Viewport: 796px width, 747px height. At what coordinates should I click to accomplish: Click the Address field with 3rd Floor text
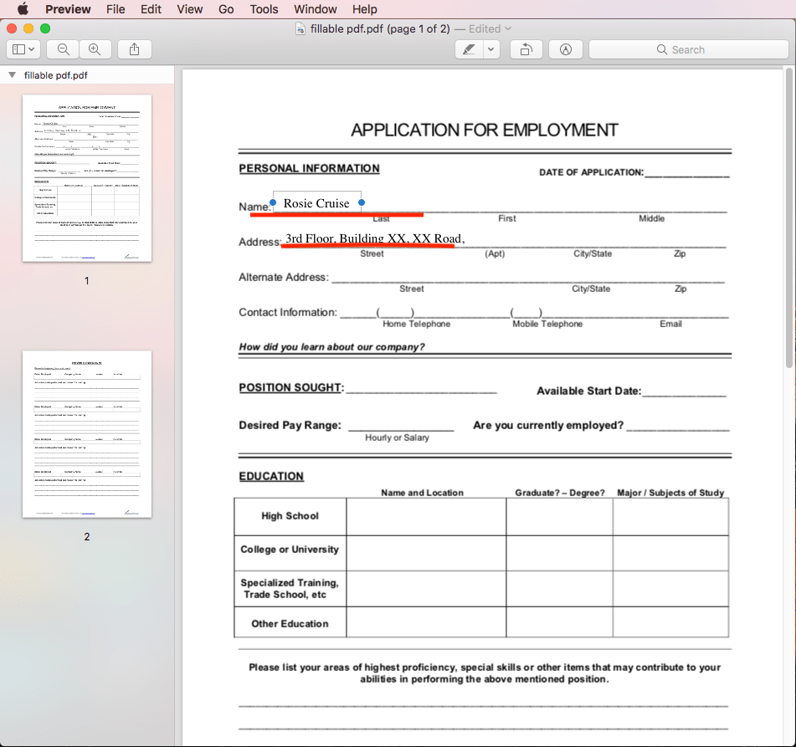point(372,238)
